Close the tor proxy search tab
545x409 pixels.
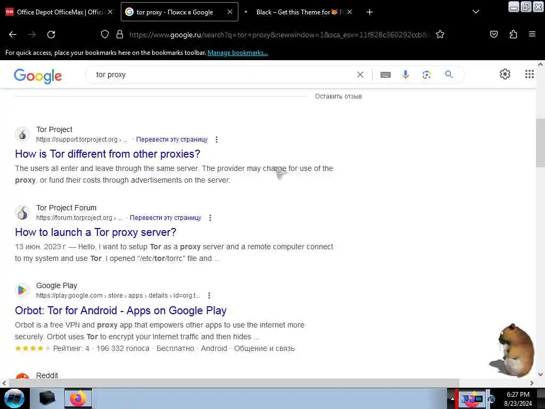coord(230,12)
